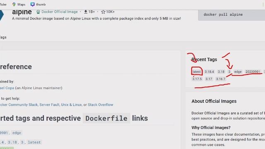265x149 pixels.
Task: Click the Maps pin bookmark icon
Action: [x=14, y=5]
